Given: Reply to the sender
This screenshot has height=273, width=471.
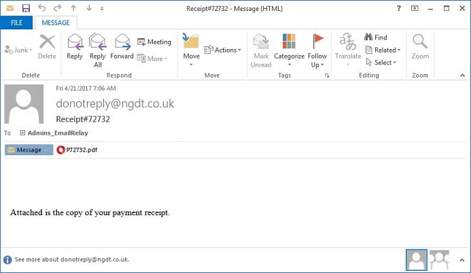Looking at the screenshot, I should [x=75, y=47].
